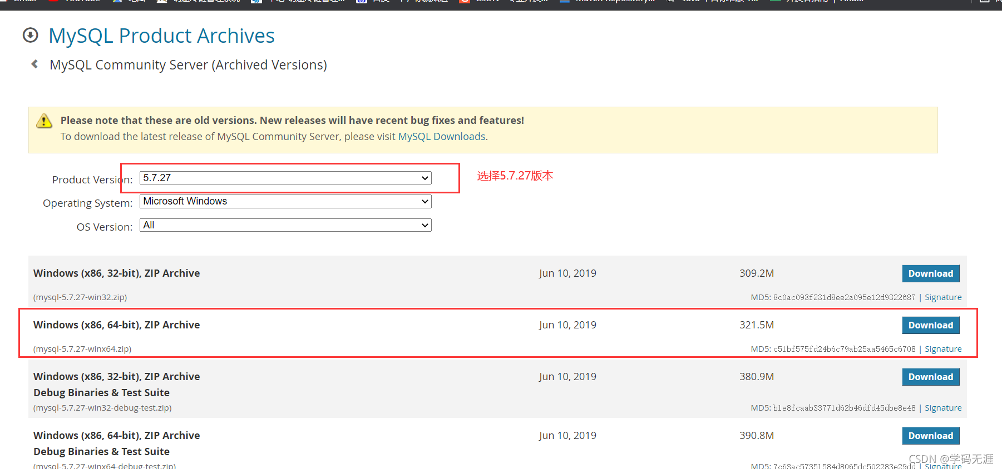Click Debug Binaries & Test Suite text in the 390.8M row
Screen dimensions: 1002x469
pyautogui.click(x=101, y=452)
